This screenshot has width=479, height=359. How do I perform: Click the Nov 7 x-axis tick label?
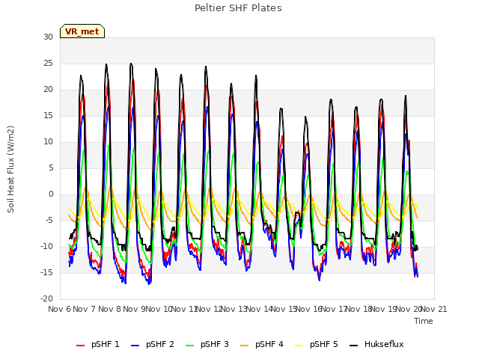click(85, 309)
